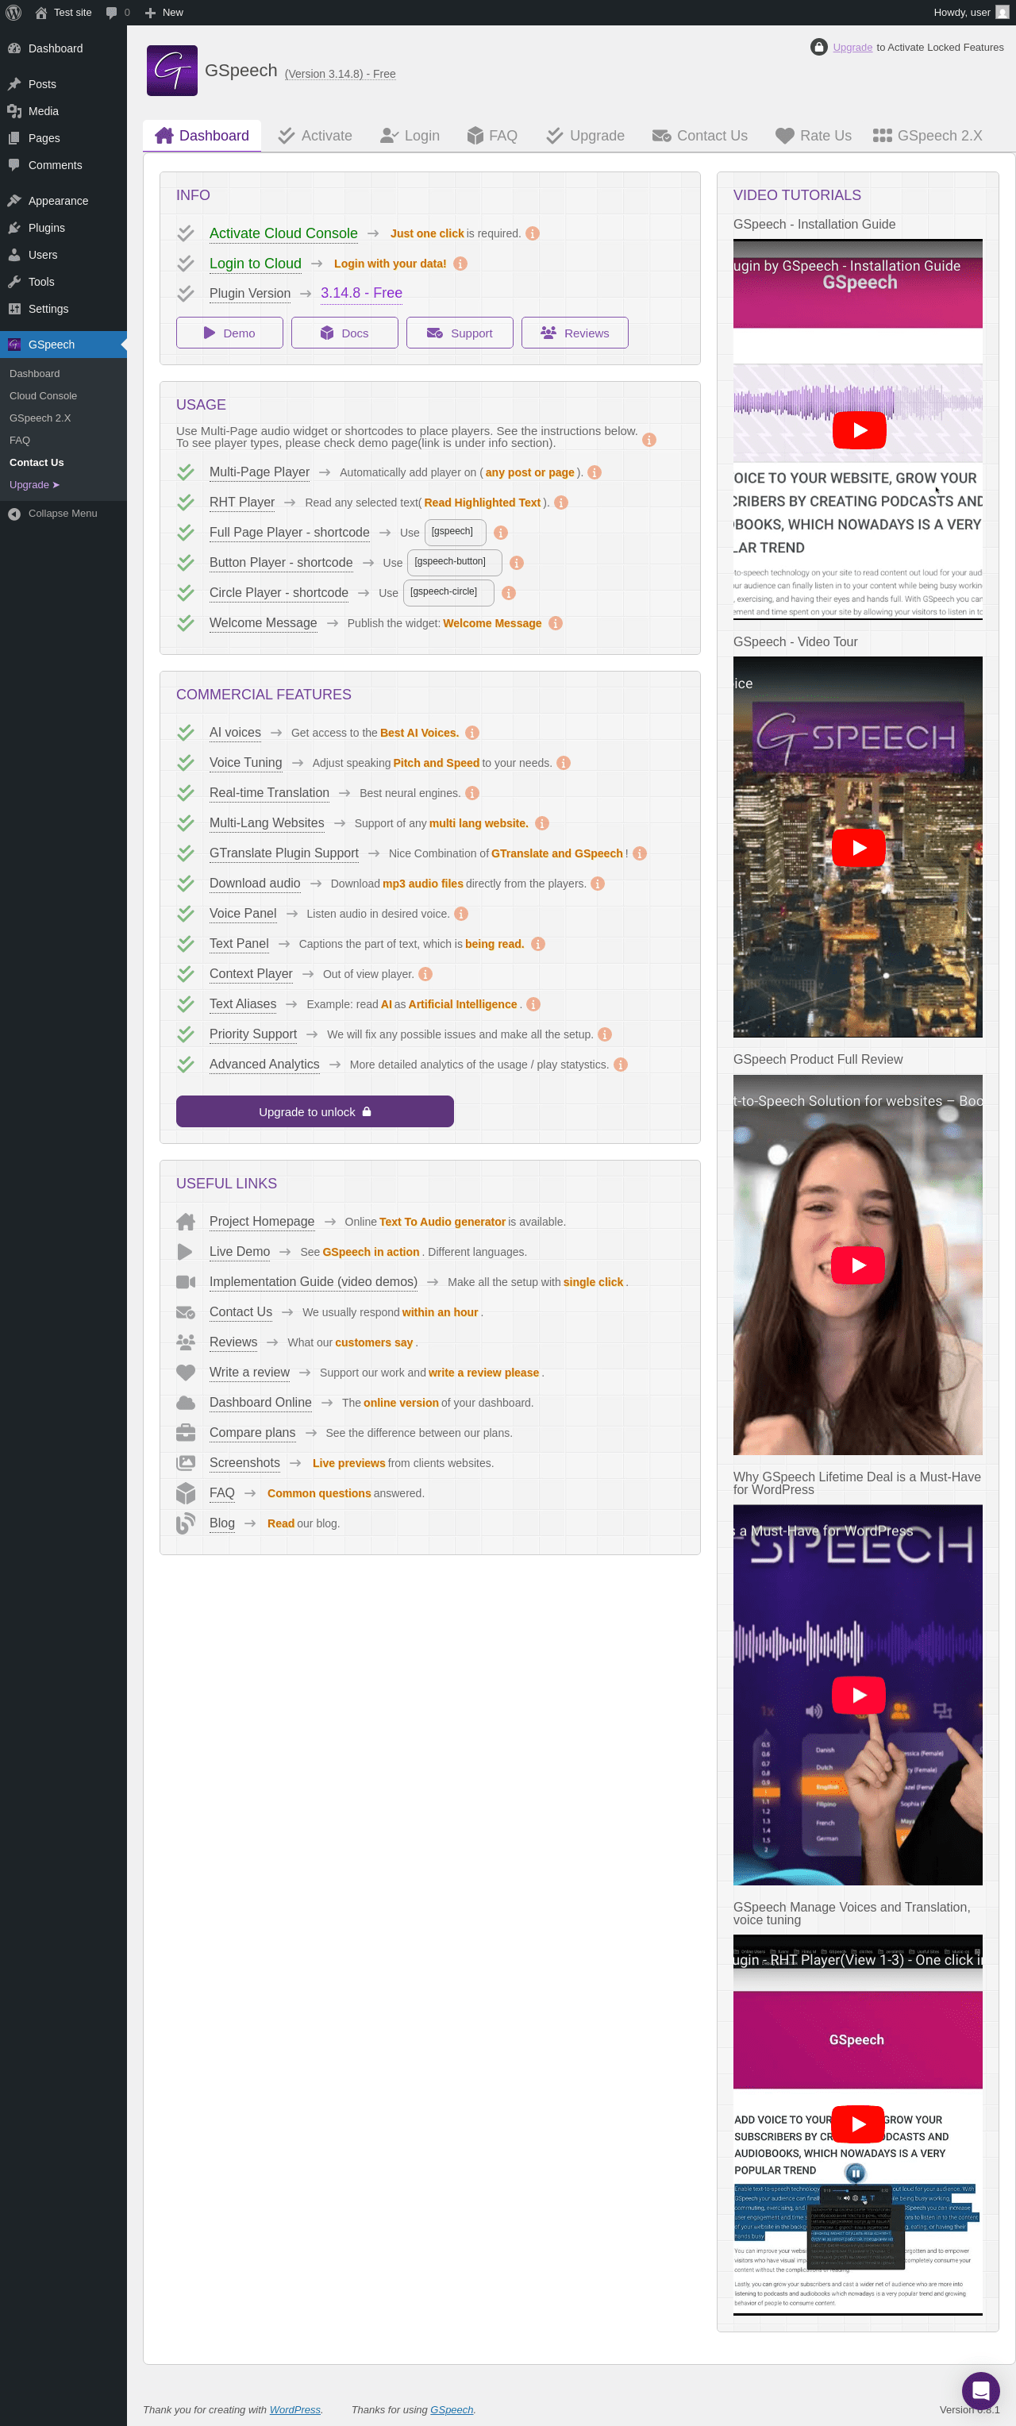Screen dimensions: 1016x2426
Task: Click info icon beside gspeech-circle shortcode
Action: [x=509, y=593]
